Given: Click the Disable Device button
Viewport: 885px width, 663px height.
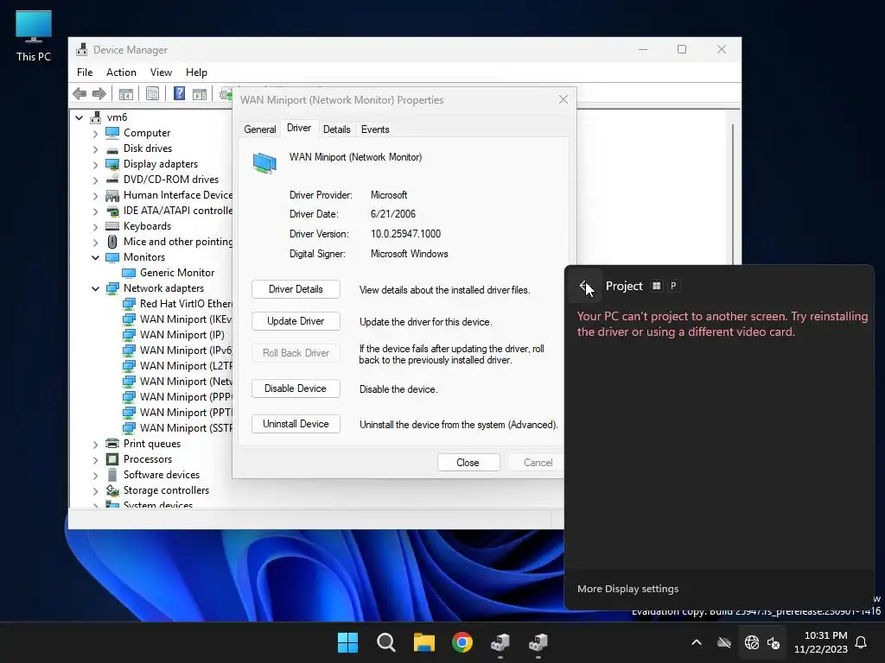Looking at the screenshot, I should click(296, 388).
